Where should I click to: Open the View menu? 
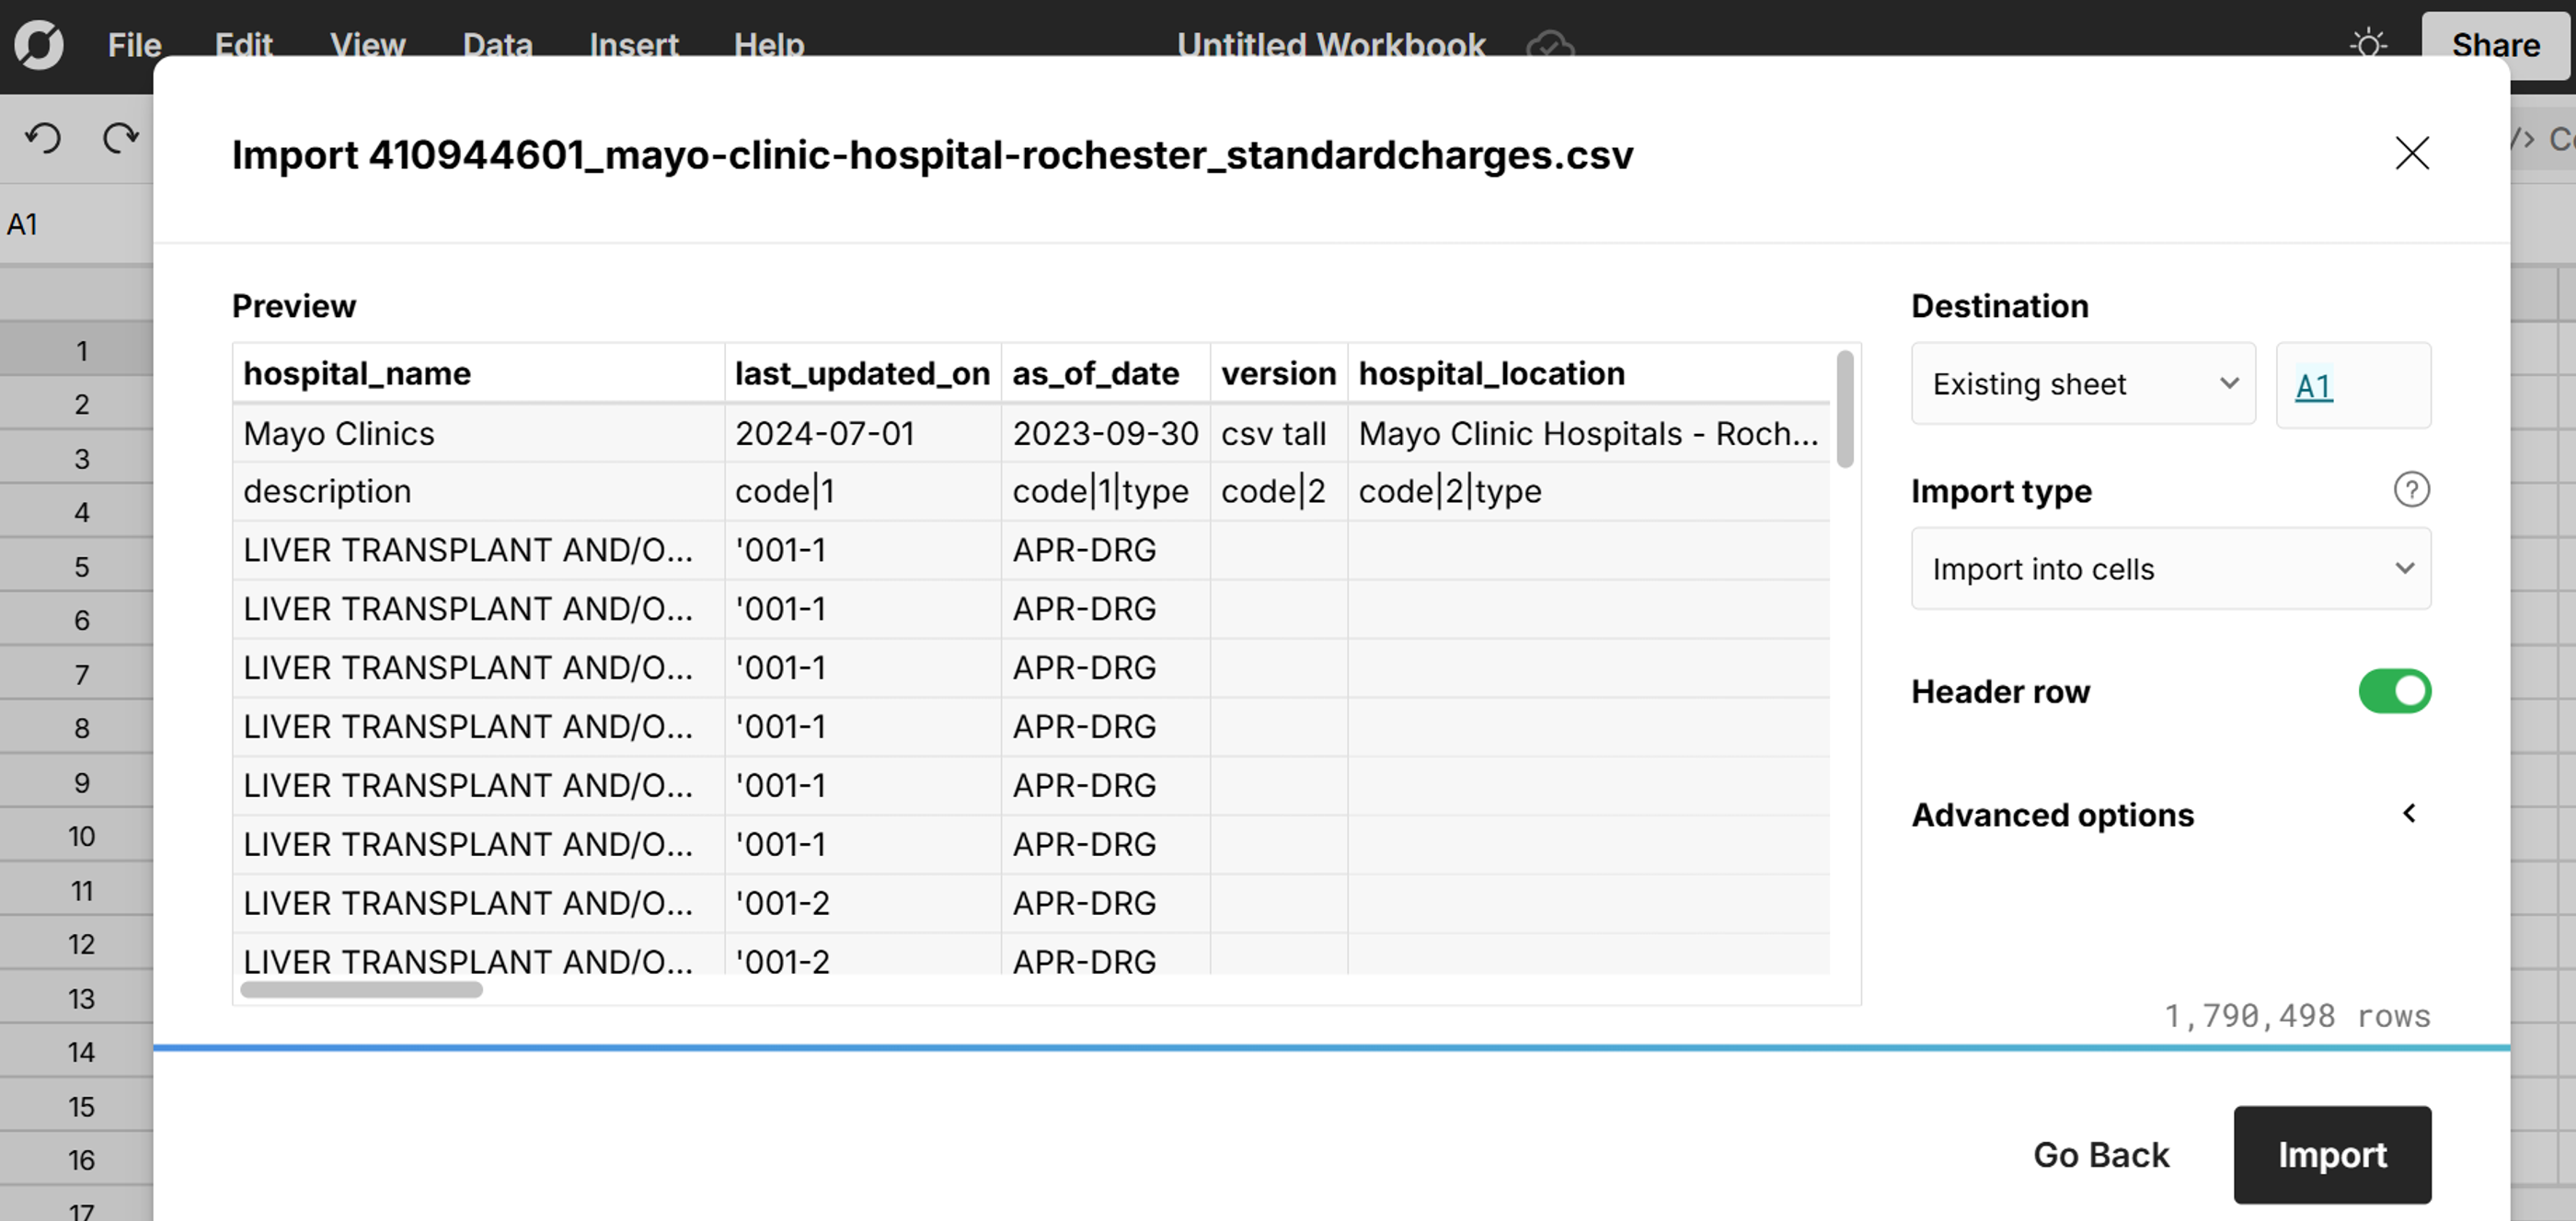click(367, 45)
